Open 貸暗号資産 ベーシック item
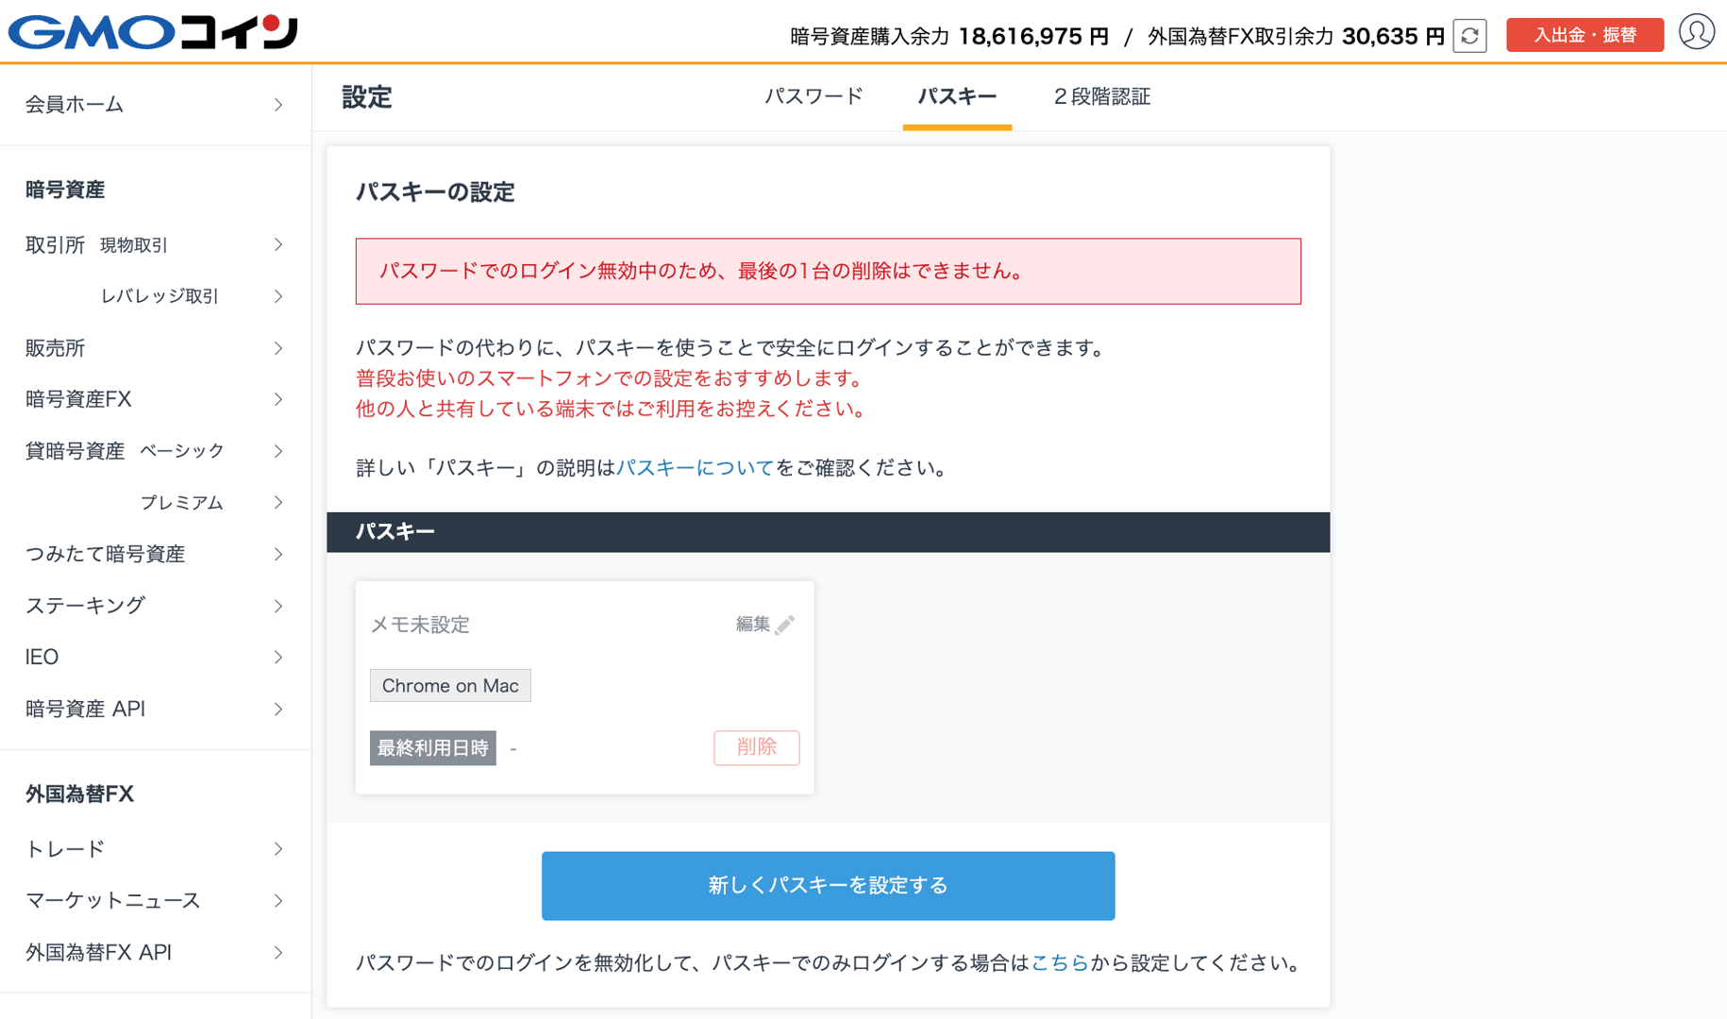The width and height of the screenshot is (1727, 1019). pos(155,451)
